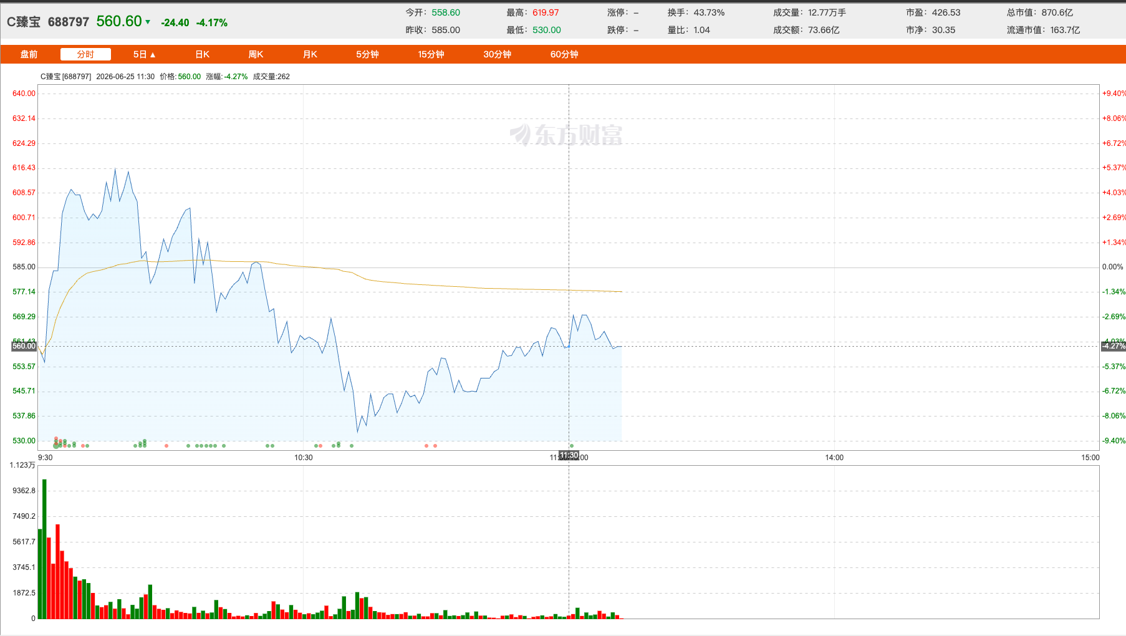Click the 市净 value 30.35

pyautogui.click(x=943, y=30)
